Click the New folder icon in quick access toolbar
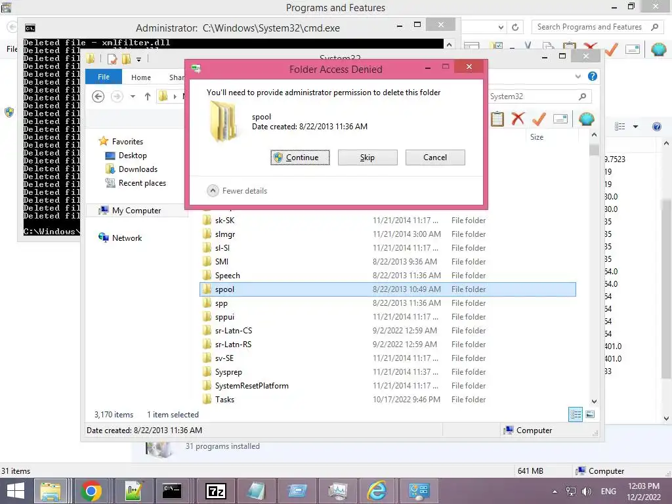The width and height of the screenshot is (672, 504). (x=126, y=59)
